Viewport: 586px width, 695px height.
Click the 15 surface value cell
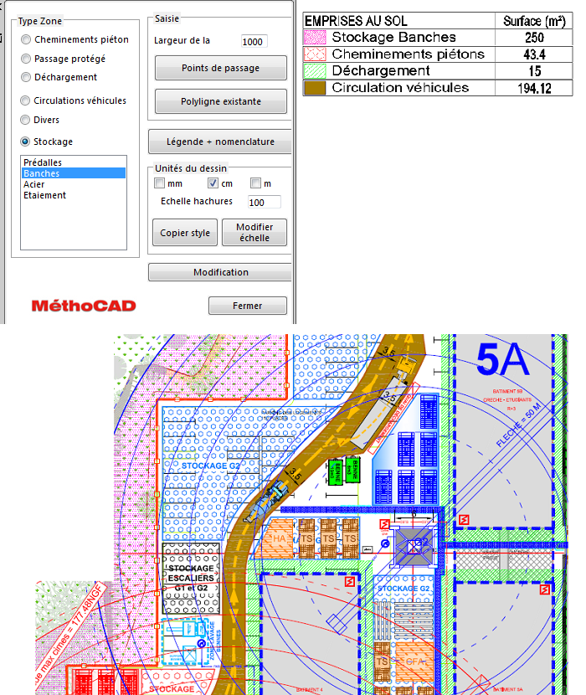[x=534, y=71]
